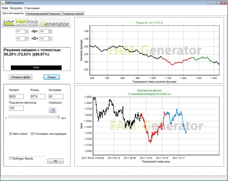
Task: Toggle the Учитывать нисходящие checkbox
Action: 32,134
